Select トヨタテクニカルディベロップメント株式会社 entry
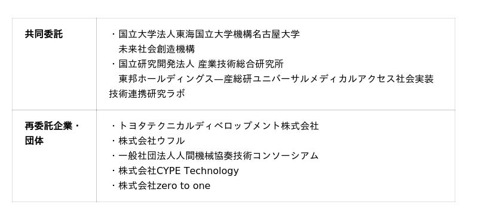 pyautogui.click(x=218, y=126)
